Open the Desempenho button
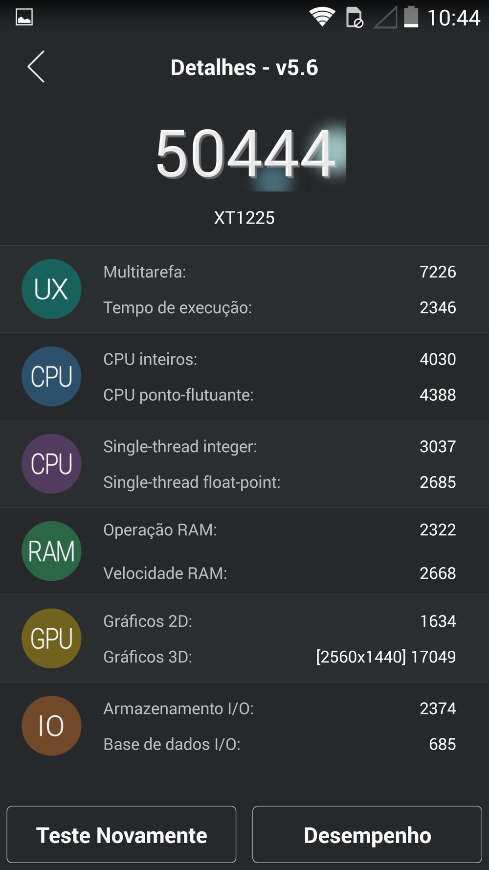 pos(367,835)
